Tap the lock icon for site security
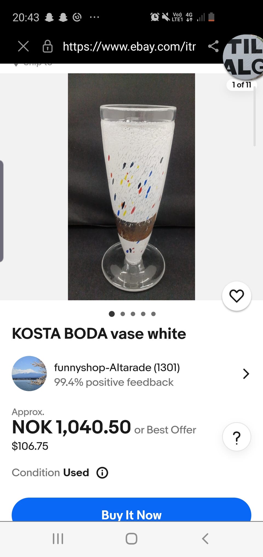Image resolution: width=263 pixels, height=557 pixels. 48,46
